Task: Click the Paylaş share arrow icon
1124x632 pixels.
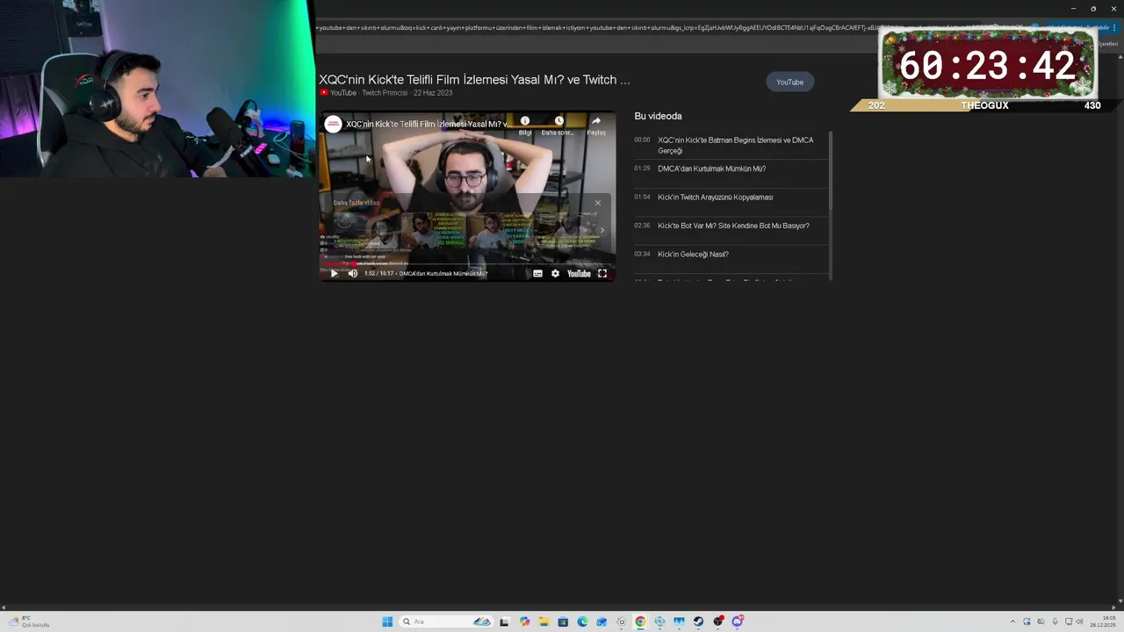Action: point(596,121)
